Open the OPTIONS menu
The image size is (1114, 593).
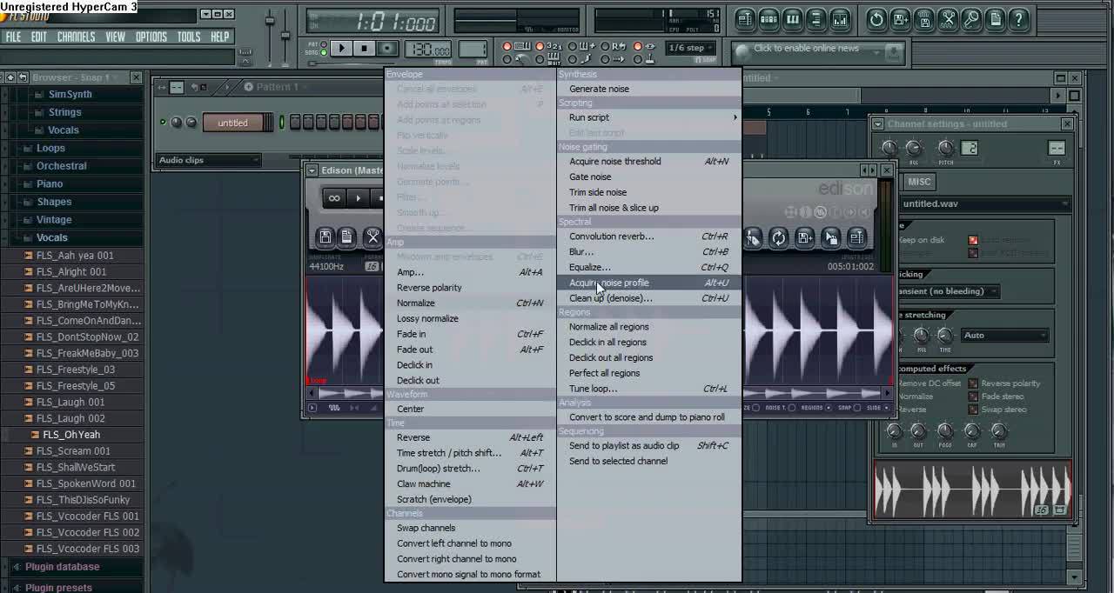coord(151,37)
